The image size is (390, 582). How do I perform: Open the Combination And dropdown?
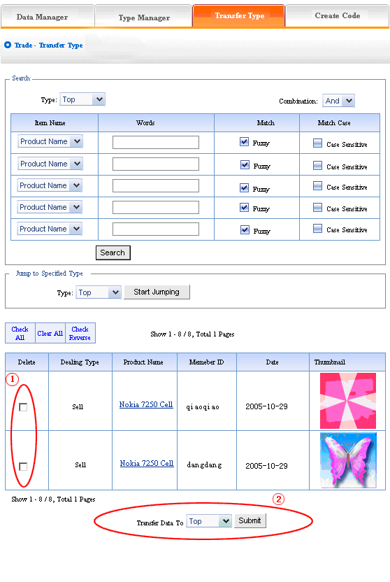point(338,101)
